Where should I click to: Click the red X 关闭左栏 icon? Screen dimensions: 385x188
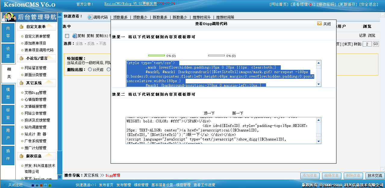coord(5,185)
